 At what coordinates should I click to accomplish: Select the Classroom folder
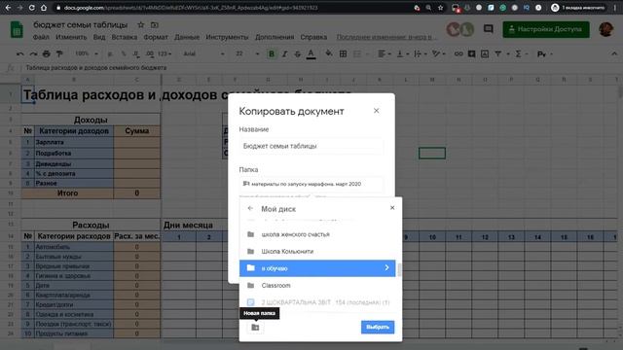(x=317, y=285)
